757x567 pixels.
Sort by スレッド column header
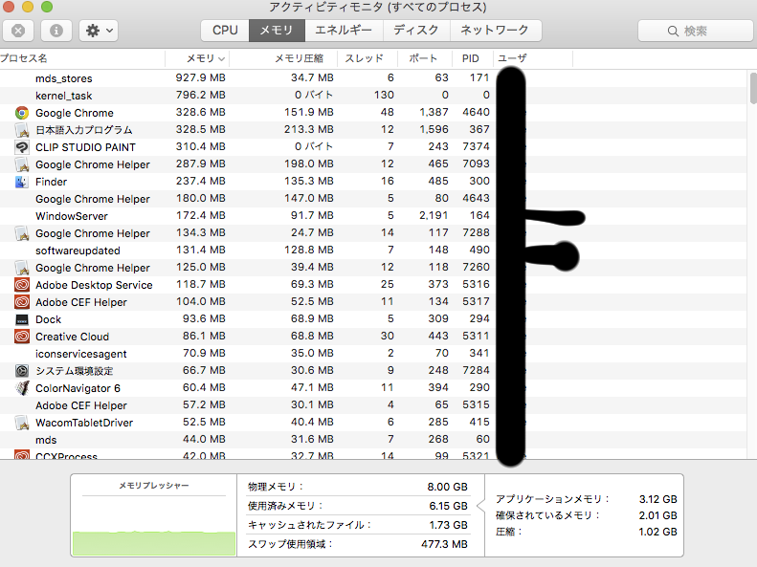coord(367,58)
